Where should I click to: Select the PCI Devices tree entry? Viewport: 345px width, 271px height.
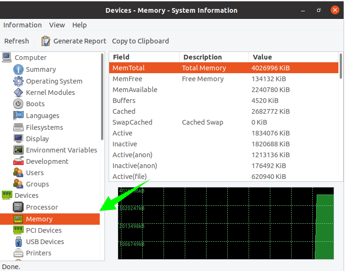click(43, 230)
